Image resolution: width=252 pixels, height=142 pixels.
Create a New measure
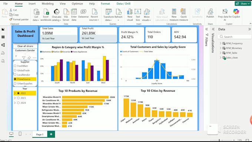pyautogui.click(x=174, y=14)
